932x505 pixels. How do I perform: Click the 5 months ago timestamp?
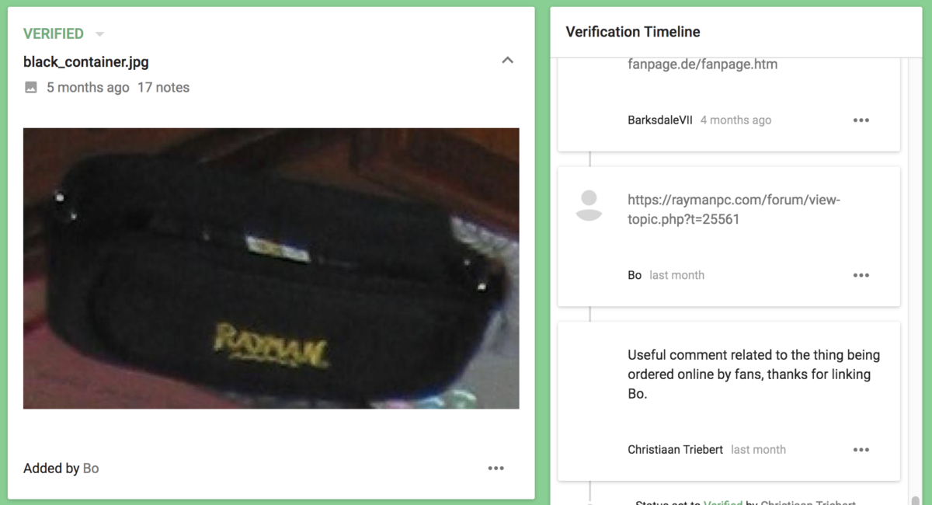tap(88, 88)
